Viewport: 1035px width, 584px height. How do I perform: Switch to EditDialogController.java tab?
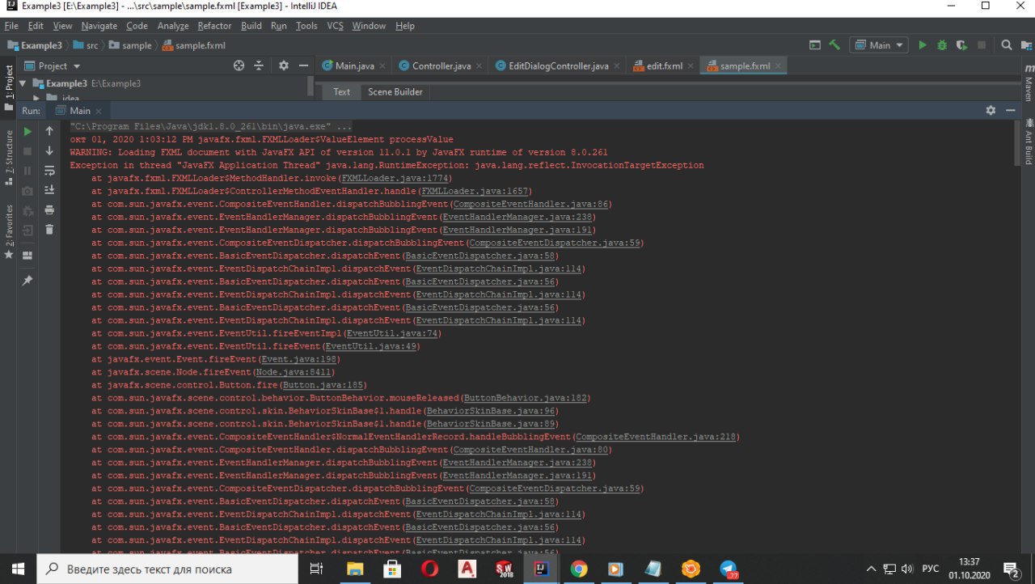coord(558,66)
